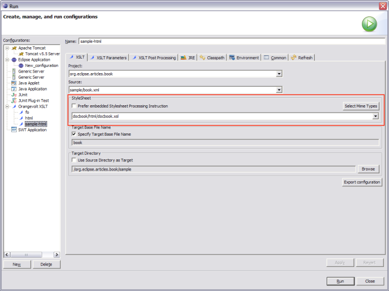Click the SWT Application icon
The width and height of the screenshot is (389, 291).
pyautogui.click(x=14, y=129)
